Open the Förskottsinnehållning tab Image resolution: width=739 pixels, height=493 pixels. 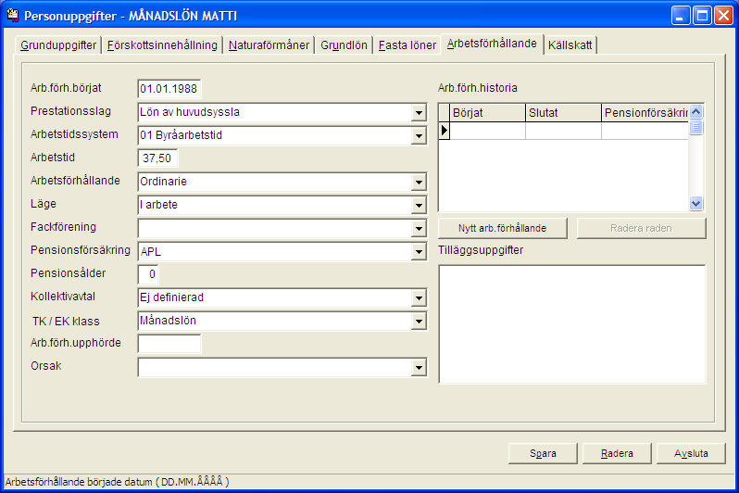pos(162,45)
